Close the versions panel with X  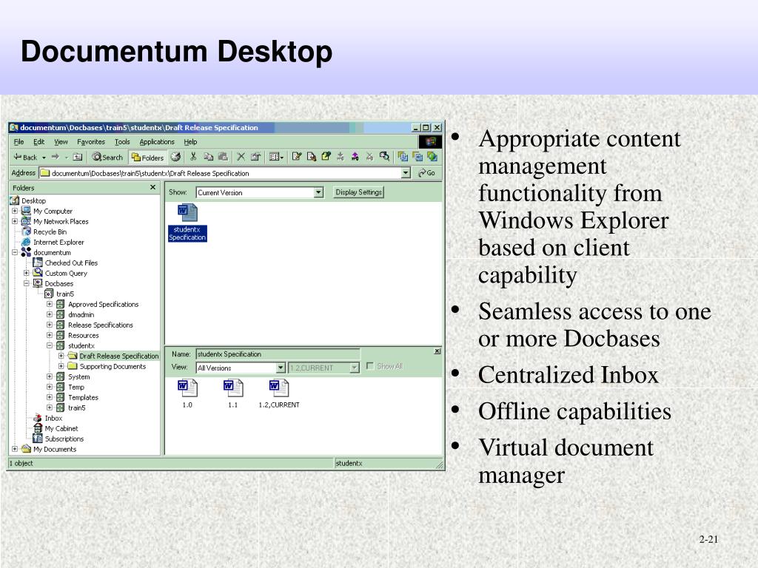click(x=437, y=351)
